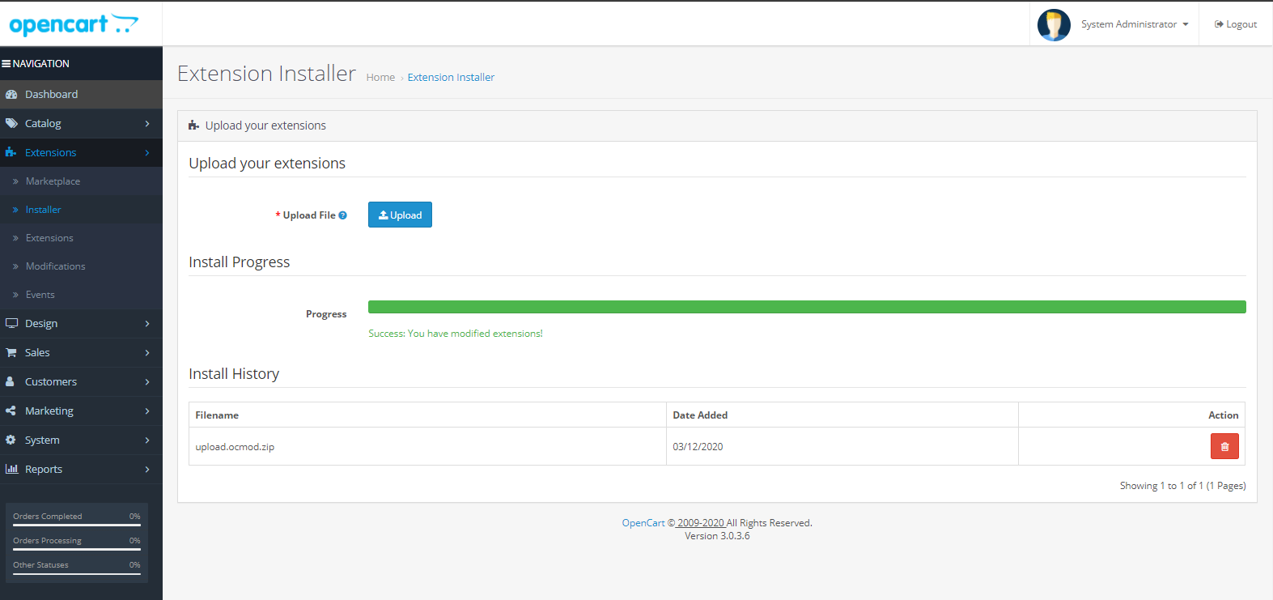The height and width of the screenshot is (600, 1273).
Task: Click the Upload File help question icon
Action: coord(343,215)
